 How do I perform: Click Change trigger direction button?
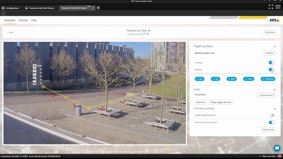click(221, 102)
